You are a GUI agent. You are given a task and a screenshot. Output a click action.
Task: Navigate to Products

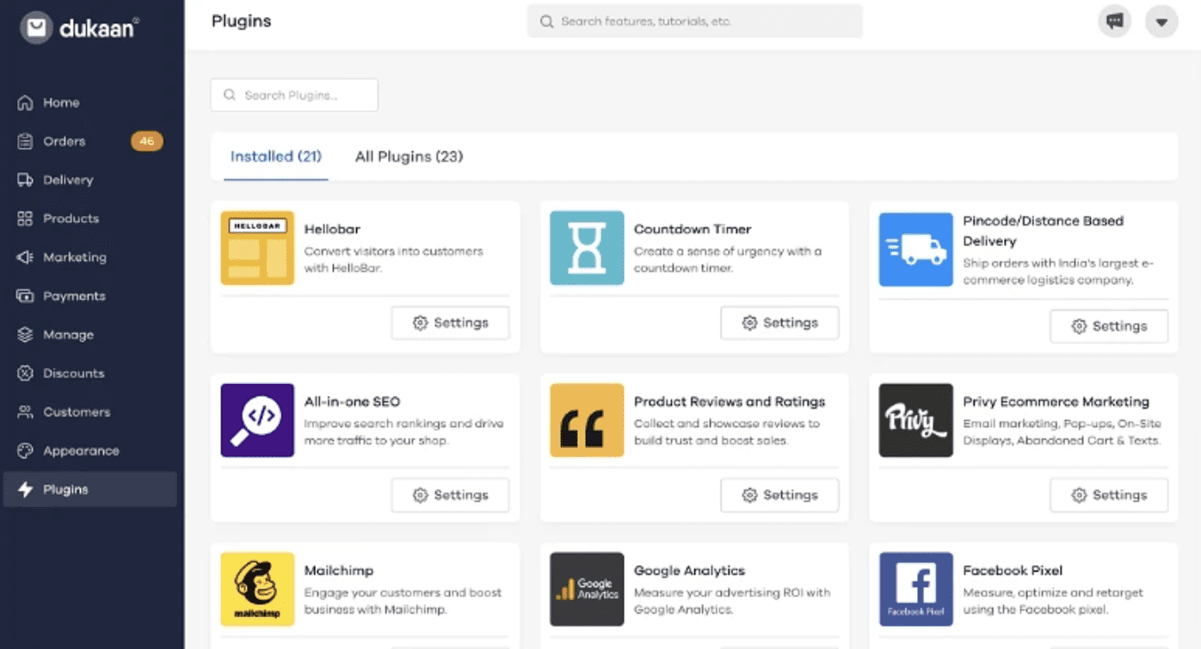pyautogui.click(x=90, y=219)
